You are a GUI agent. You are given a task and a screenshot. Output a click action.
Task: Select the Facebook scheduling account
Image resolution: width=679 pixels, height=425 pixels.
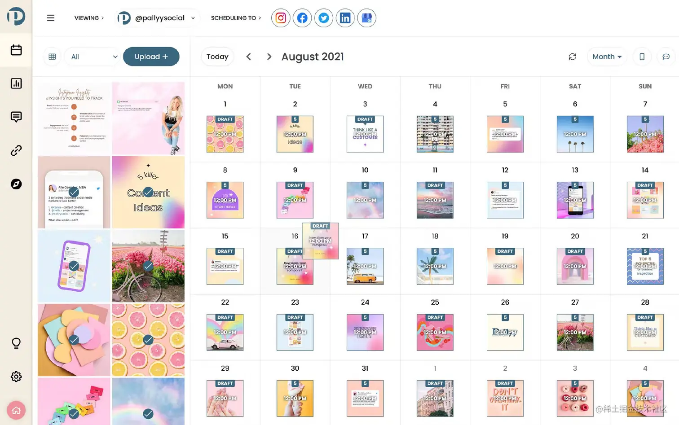(302, 18)
